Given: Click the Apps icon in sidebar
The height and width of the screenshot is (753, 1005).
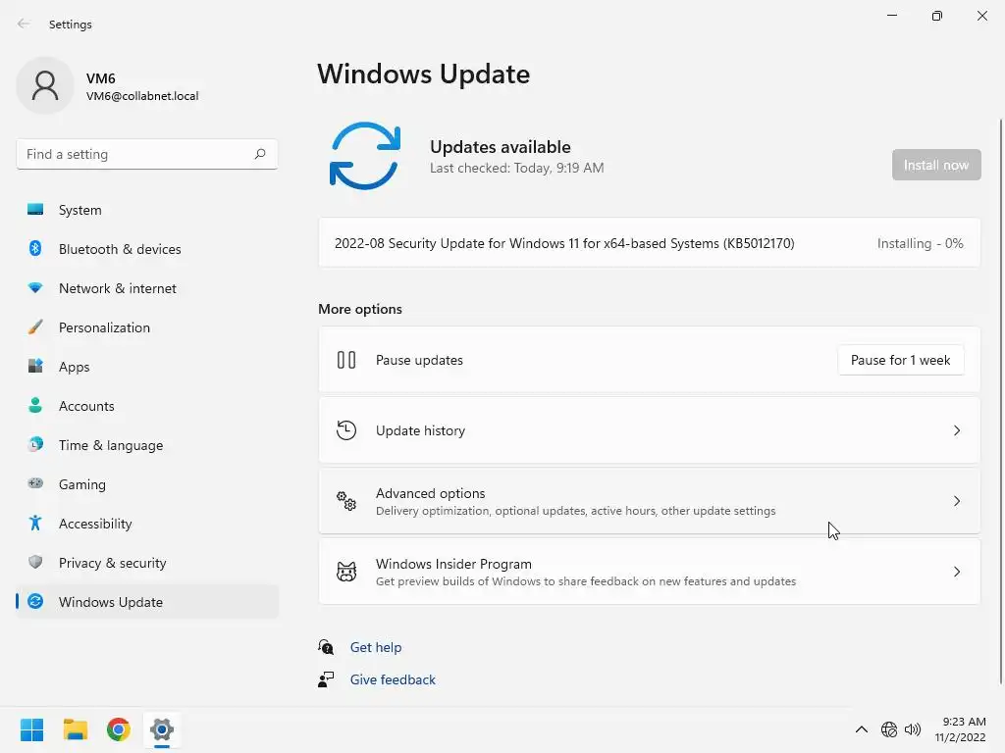Looking at the screenshot, I should click(x=35, y=367).
